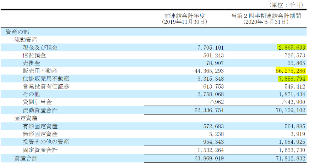
Task: Select the 資産の部 section heading
Action: pyautogui.click(x=17, y=32)
